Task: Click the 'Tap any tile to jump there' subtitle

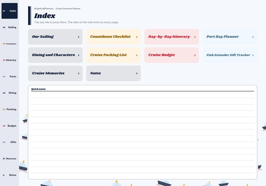Action: 76,22
